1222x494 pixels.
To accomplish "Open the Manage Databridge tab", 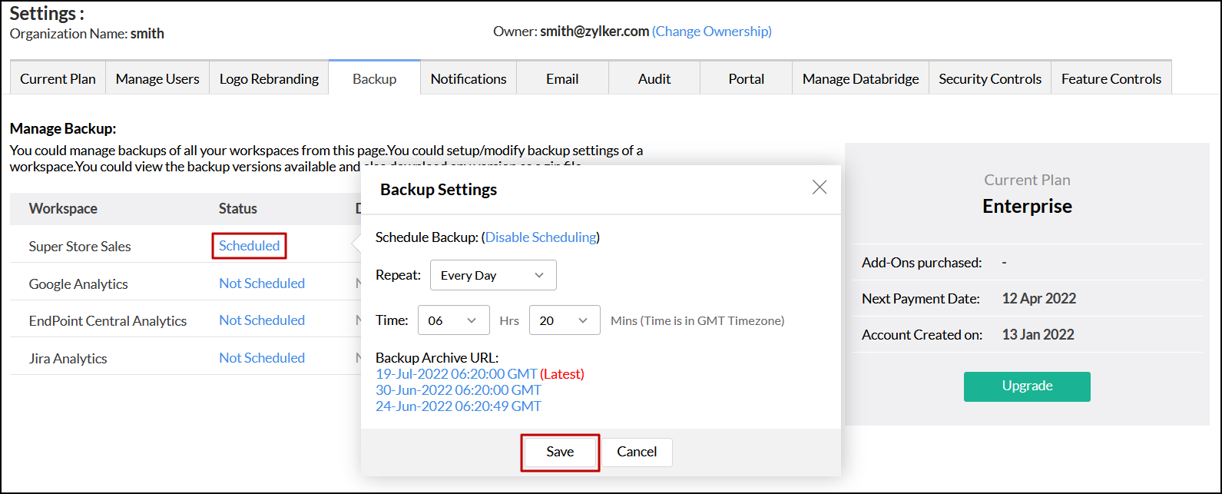I will click(860, 78).
